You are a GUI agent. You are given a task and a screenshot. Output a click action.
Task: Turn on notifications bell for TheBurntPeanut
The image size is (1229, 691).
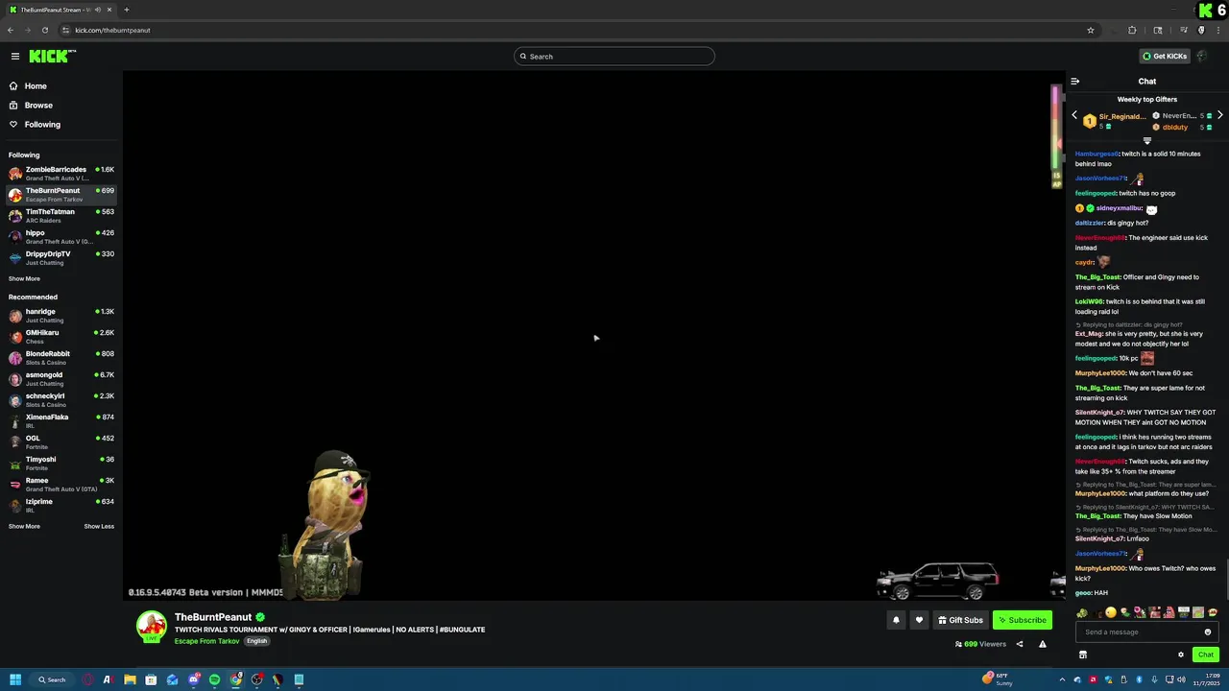[896, 620]
